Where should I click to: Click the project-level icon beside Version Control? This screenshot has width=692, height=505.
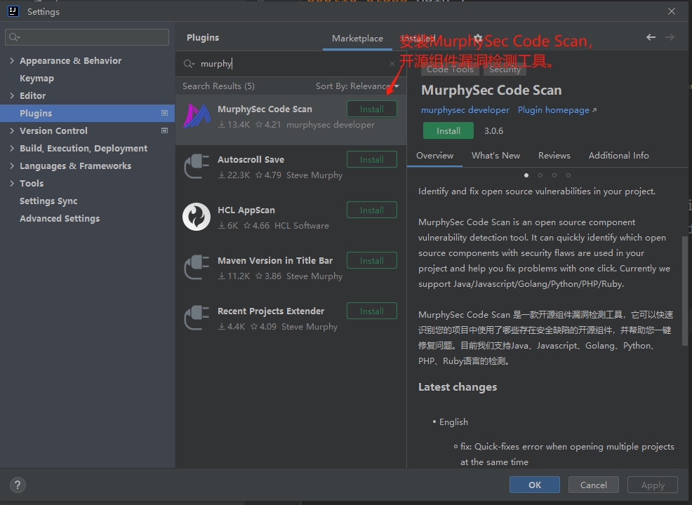click(165, 130)
